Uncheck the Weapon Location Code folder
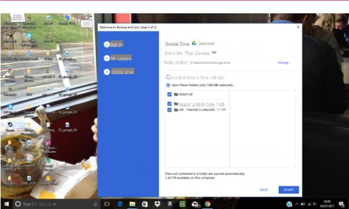This screenshot has height=209, width=349. pyautogui.click(x=169, y=104)
